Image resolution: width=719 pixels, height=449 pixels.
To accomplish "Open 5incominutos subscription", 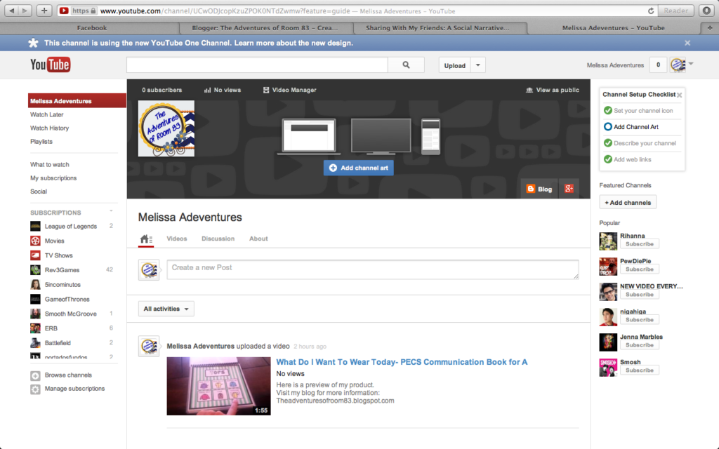I will (62, 285).
